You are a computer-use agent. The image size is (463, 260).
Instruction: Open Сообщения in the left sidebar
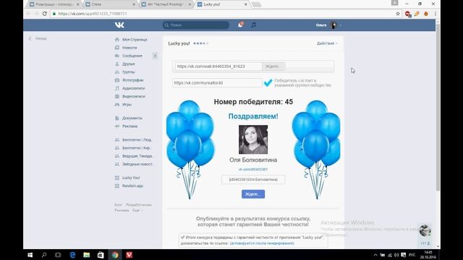pos(132,56)
